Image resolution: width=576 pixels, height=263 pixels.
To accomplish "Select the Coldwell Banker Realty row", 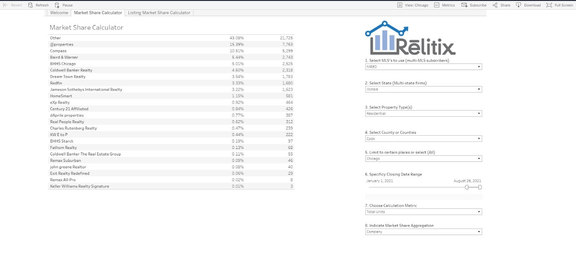I will 171,70.
